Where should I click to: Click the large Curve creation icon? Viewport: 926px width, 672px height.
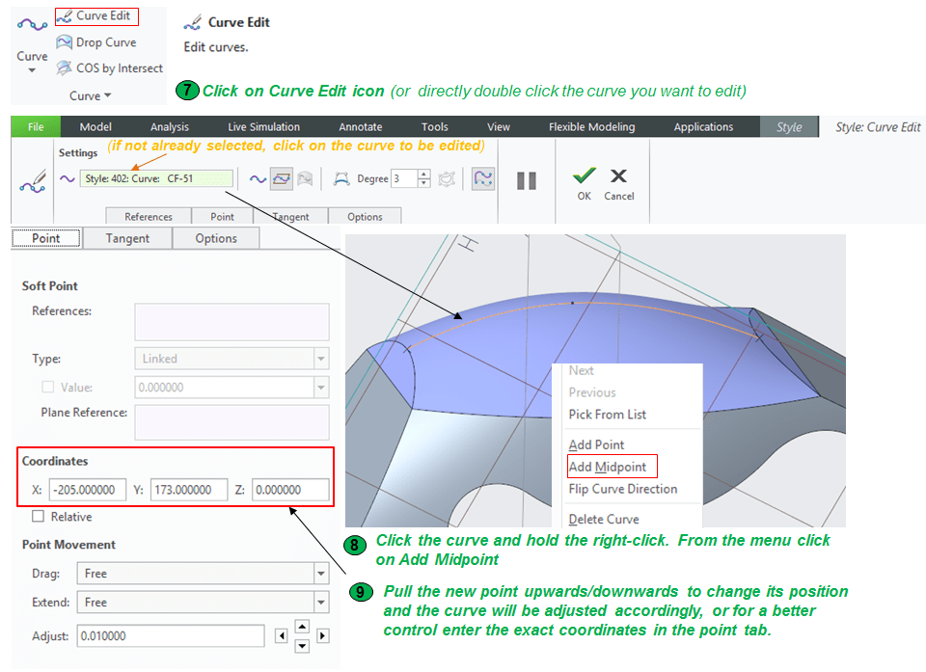[x=32, y=28]
